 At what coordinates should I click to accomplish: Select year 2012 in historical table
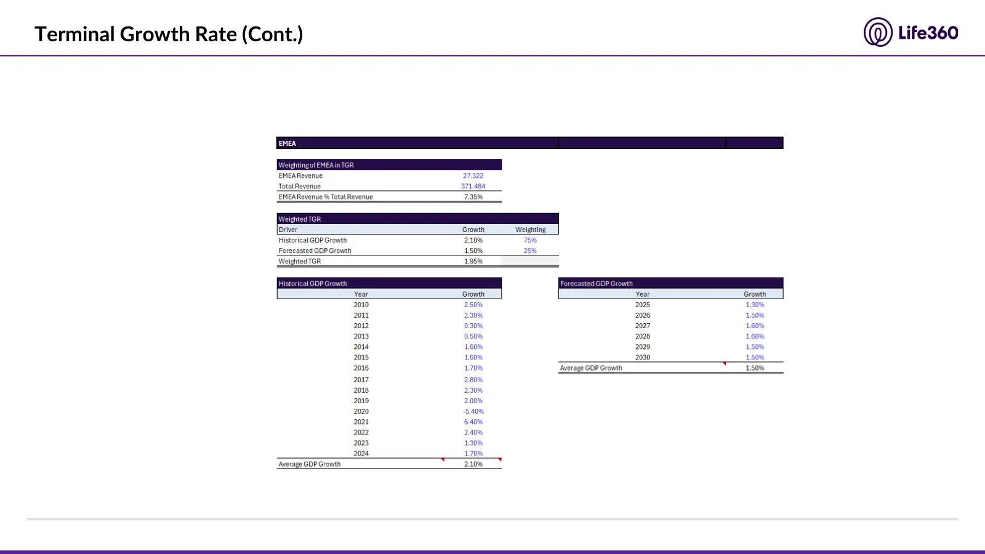(x=361, y=326)
